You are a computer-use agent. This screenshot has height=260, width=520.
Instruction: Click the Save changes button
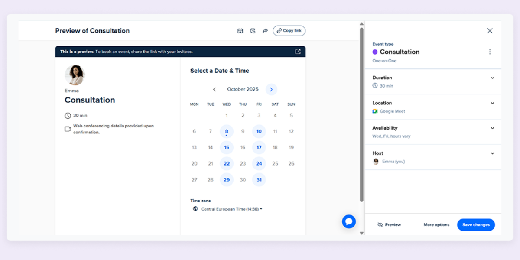(476, 224)
